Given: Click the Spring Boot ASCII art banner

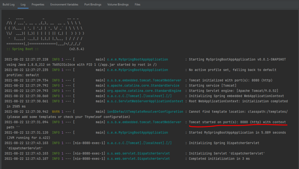Looking at the screenshot, I should [x=44, y=33].
